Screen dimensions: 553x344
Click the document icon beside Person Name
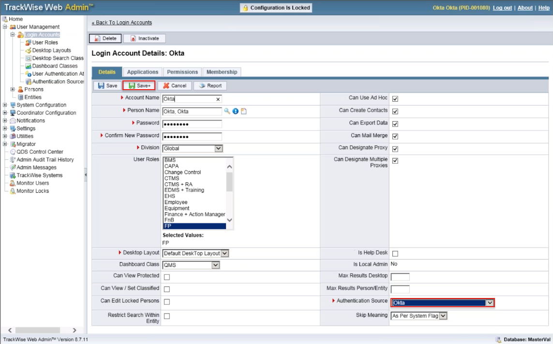click(x=244, y=111)
